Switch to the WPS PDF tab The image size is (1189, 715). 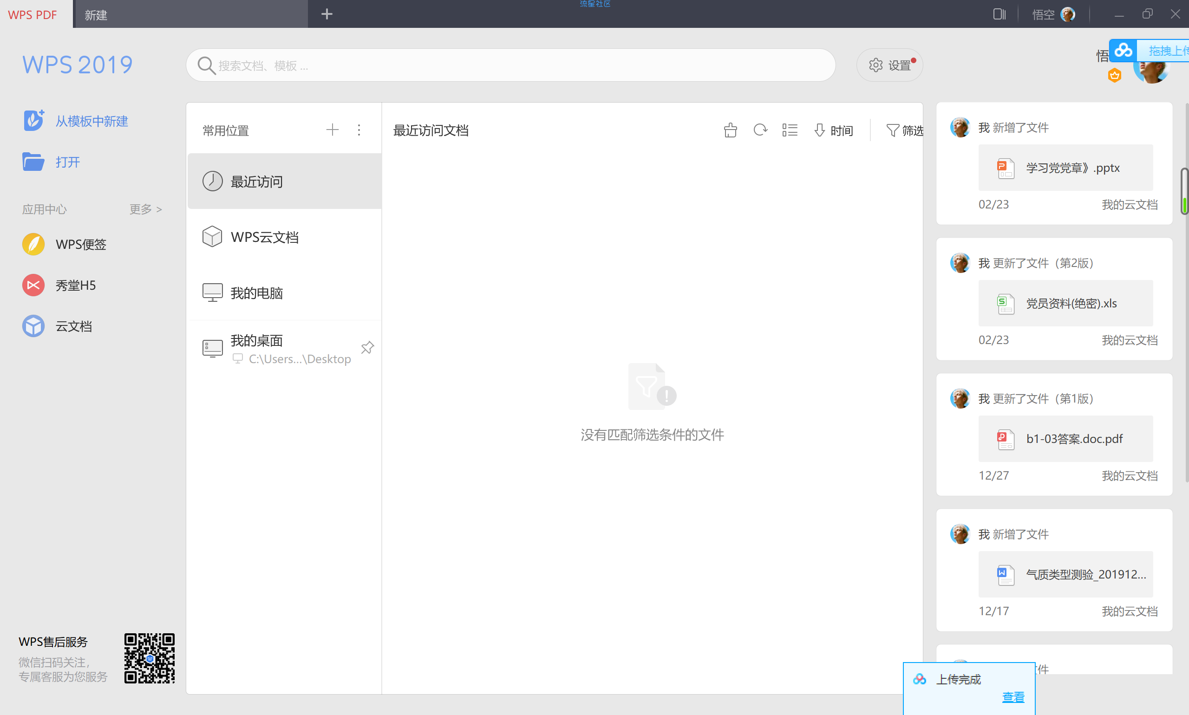33,14
